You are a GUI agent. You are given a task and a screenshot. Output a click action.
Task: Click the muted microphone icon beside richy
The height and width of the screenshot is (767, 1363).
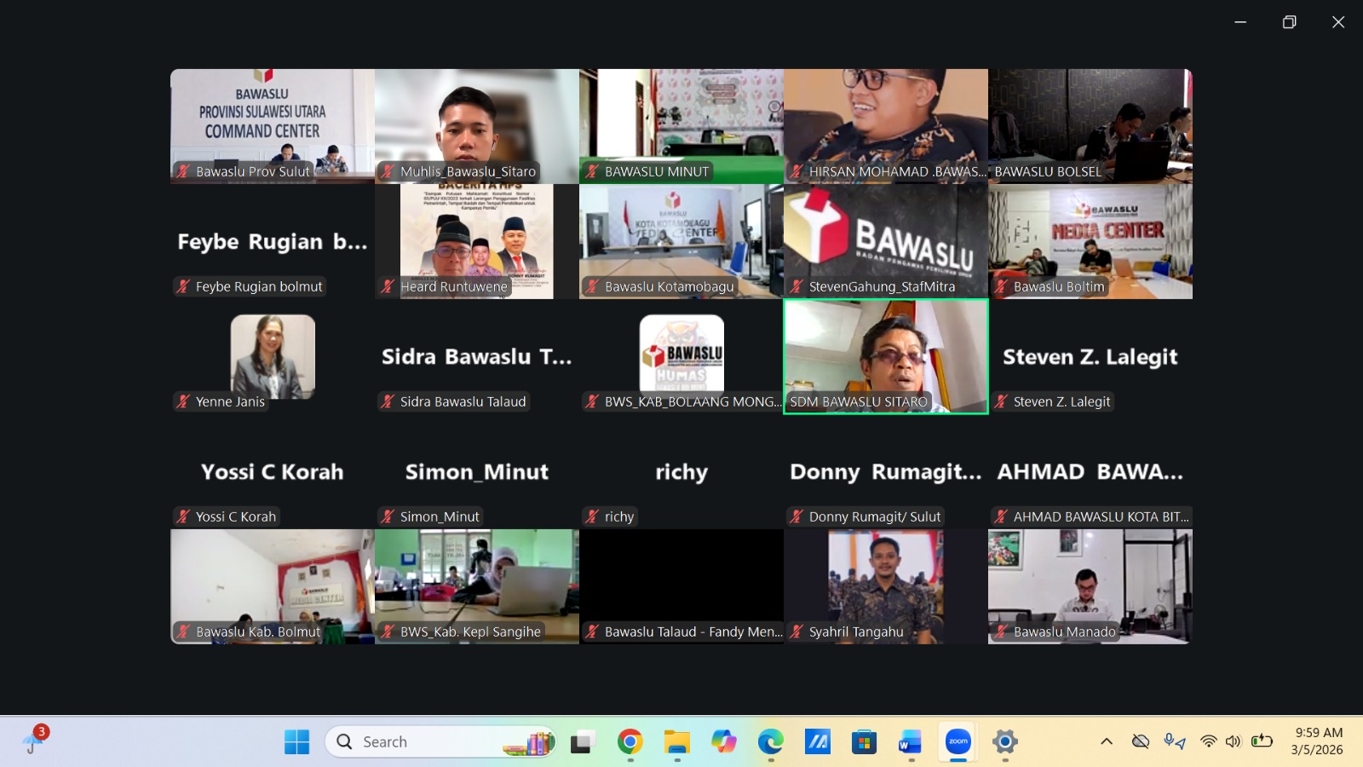coord(590,516)
